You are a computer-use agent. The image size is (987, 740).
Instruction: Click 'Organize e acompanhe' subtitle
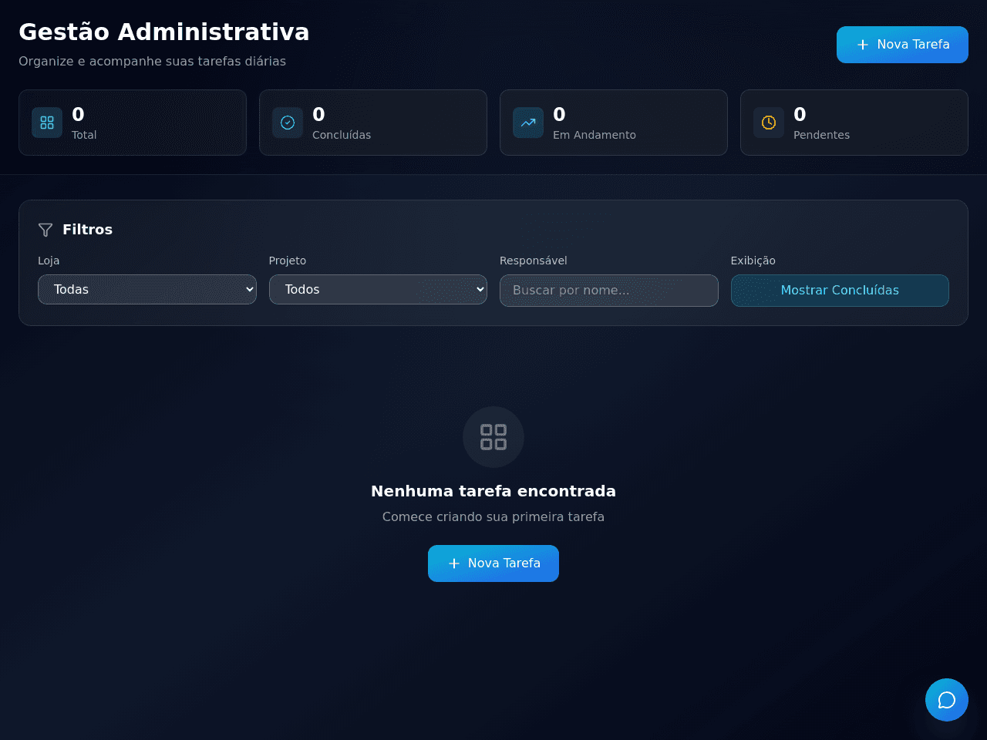click(x=152, y=61)
